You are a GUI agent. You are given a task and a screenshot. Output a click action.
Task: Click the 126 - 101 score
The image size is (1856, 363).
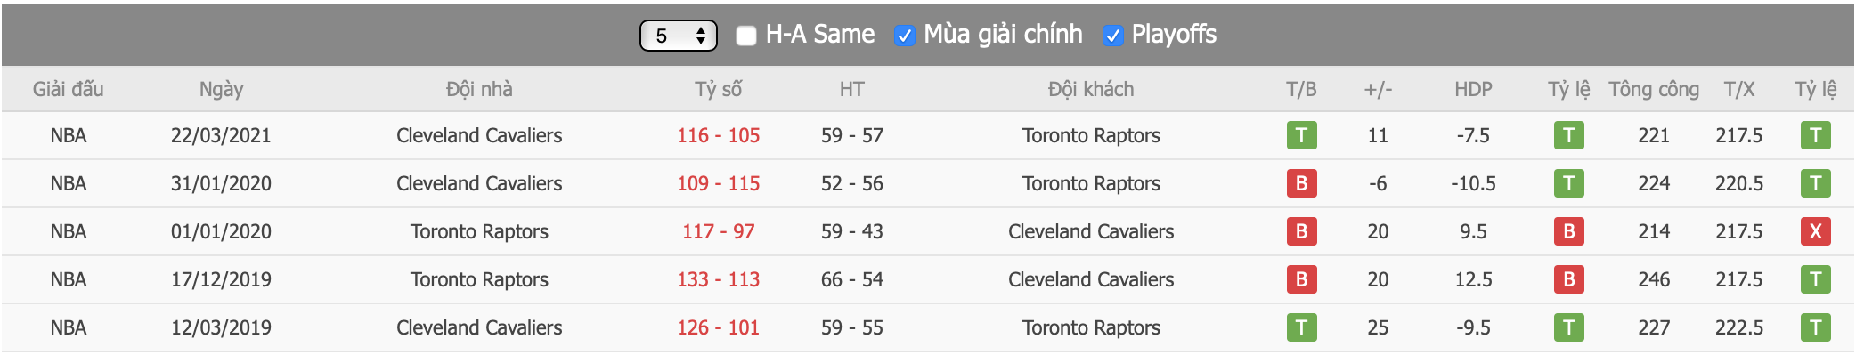click(718, 327)
